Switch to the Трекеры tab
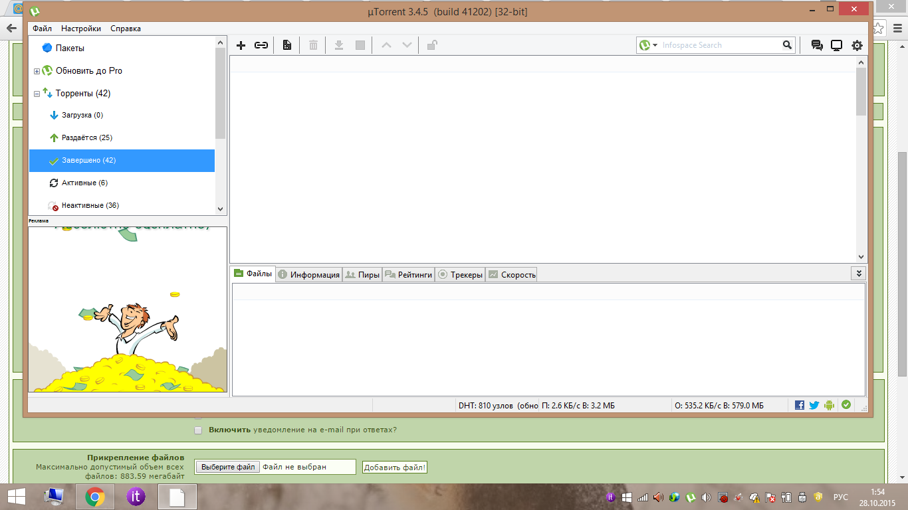Image resolution: width=908 pixels, height=510 pixels. coord(460,275)
